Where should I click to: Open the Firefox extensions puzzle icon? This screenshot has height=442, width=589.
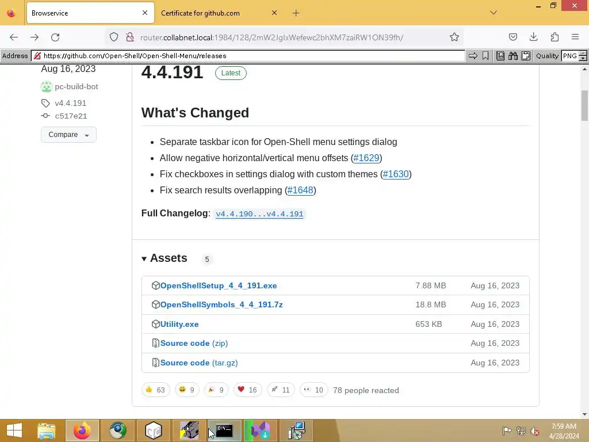554,37
